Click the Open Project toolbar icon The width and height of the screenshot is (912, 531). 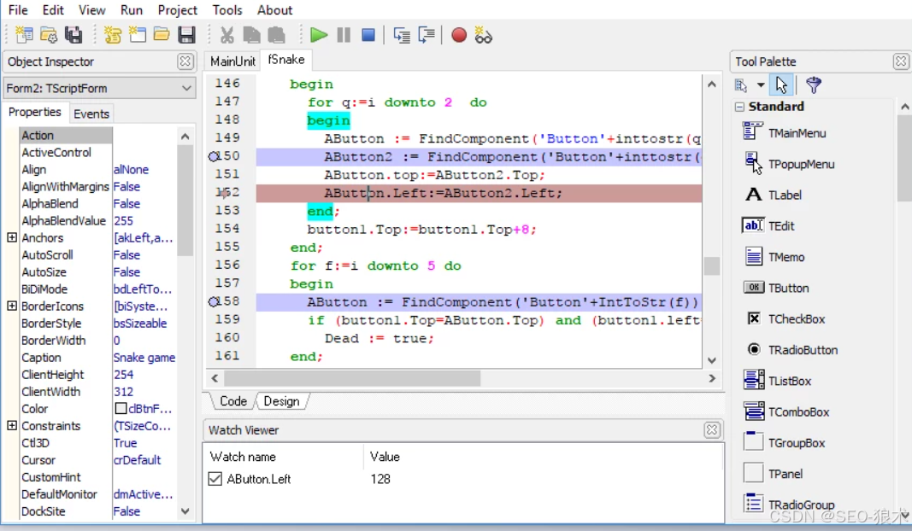coord(49,36)
